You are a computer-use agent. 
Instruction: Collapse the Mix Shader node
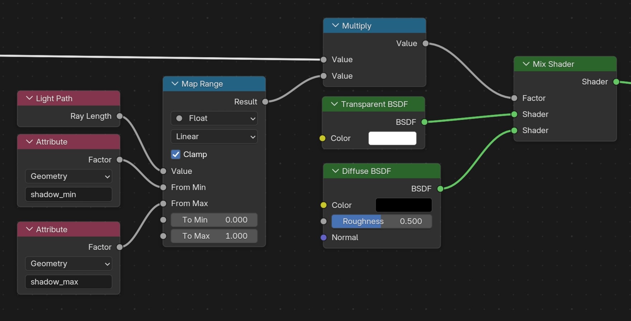(526, 64)
